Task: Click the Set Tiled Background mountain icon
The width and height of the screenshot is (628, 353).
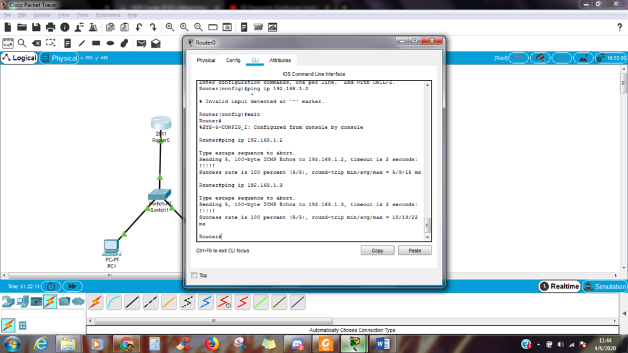Action: 583,58
